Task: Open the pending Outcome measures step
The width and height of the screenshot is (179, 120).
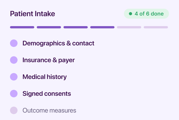Action: coord(49,110)
